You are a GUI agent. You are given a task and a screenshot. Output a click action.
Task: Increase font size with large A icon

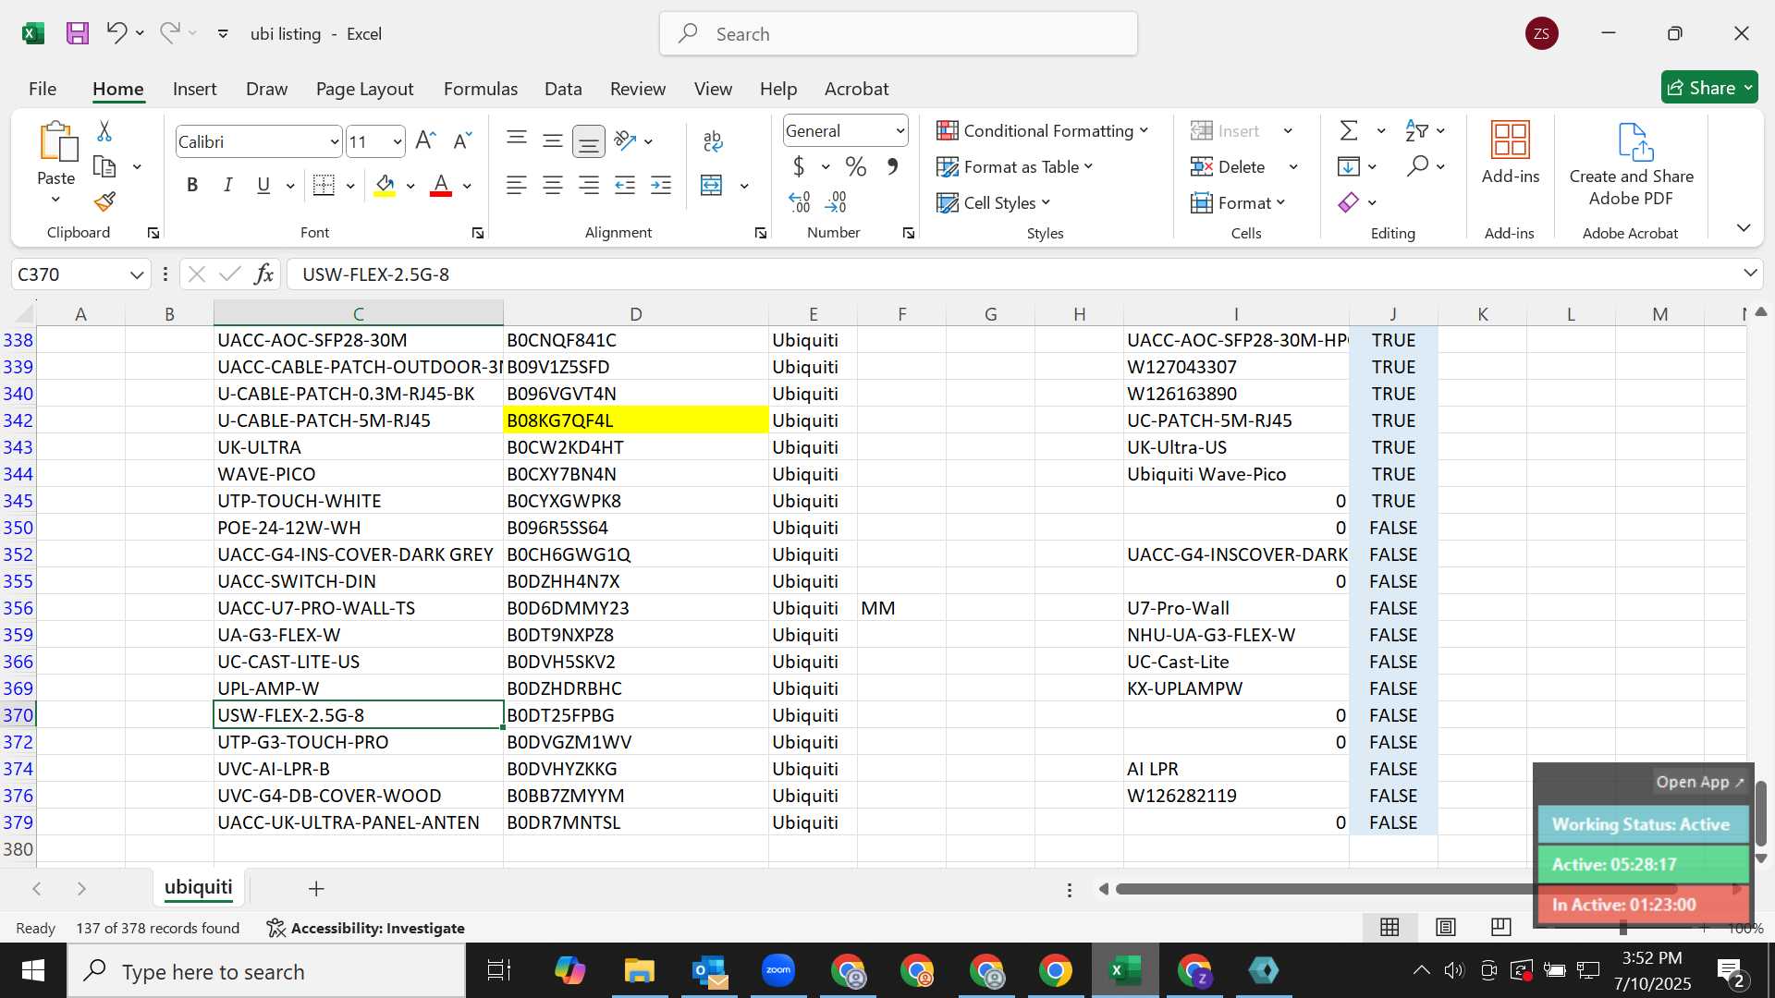coord(425,141)
